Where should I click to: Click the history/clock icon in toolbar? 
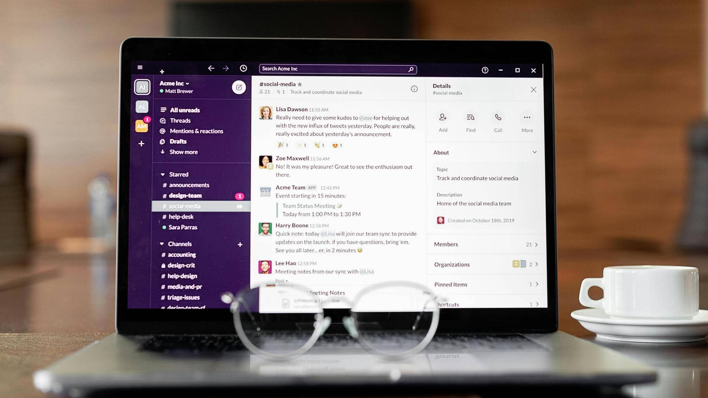(244, 68)
